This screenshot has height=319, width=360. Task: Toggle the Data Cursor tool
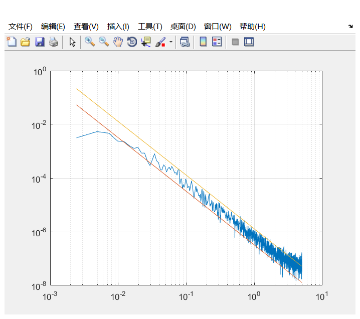coord(146,42)
